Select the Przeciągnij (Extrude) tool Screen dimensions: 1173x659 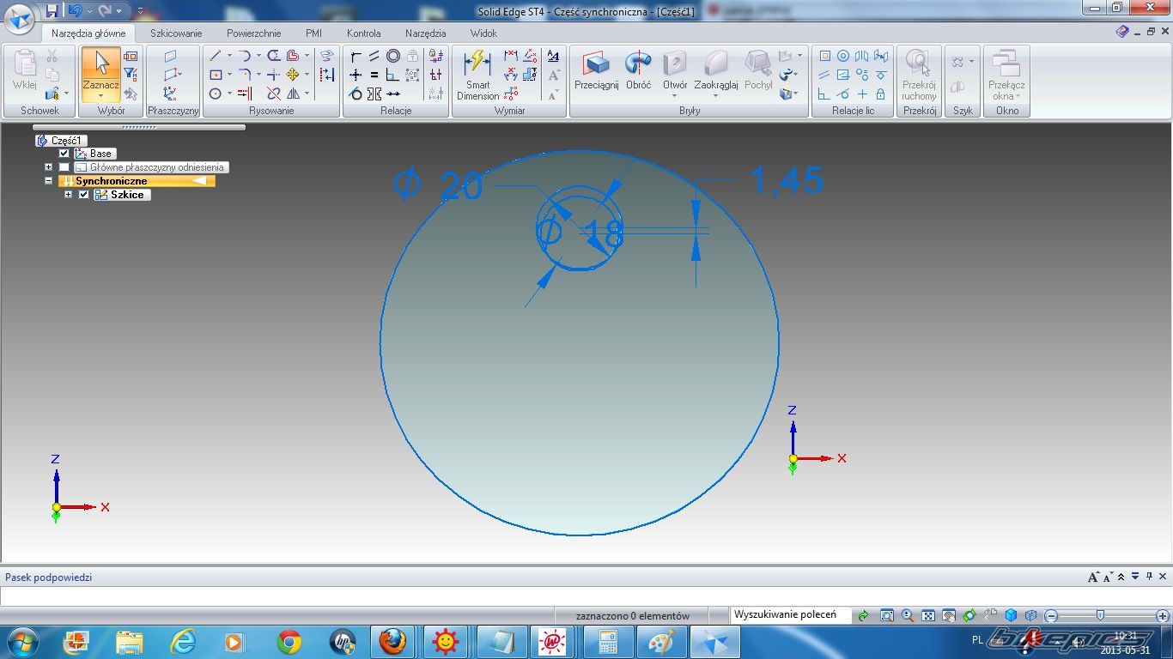(x=596, y=72)
